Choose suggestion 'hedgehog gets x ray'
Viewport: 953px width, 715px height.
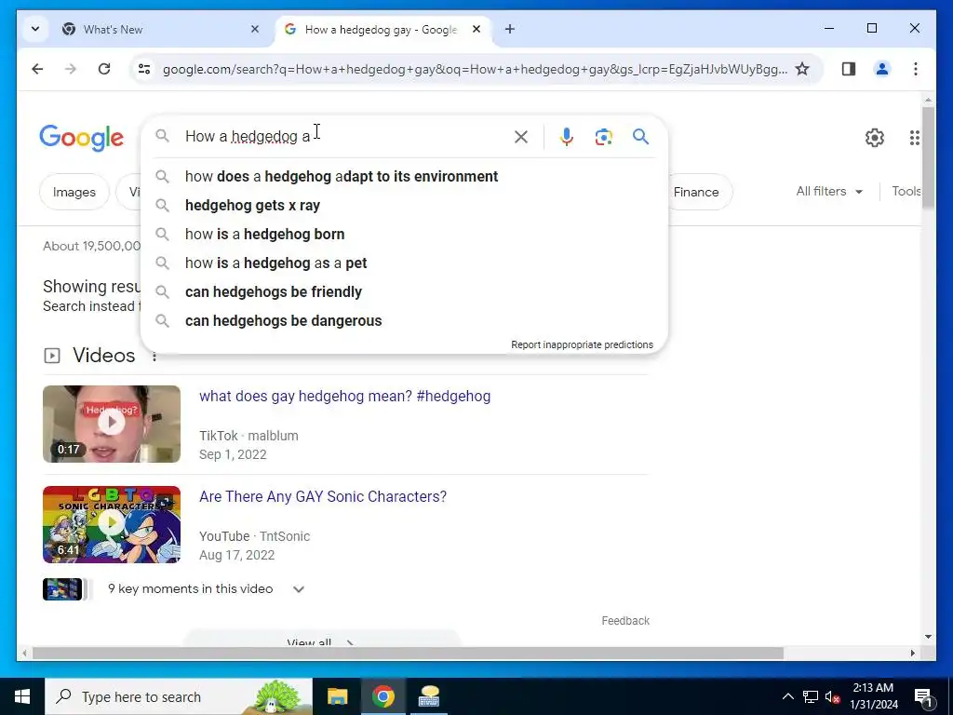(x=404, y=206)
